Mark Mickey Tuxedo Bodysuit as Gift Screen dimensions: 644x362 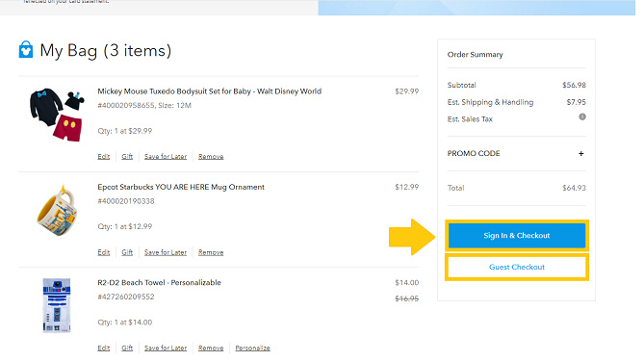point(127,157)
